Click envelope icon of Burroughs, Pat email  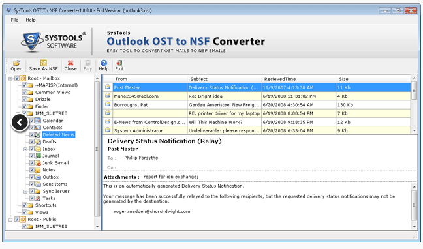[x=108, y=104]
